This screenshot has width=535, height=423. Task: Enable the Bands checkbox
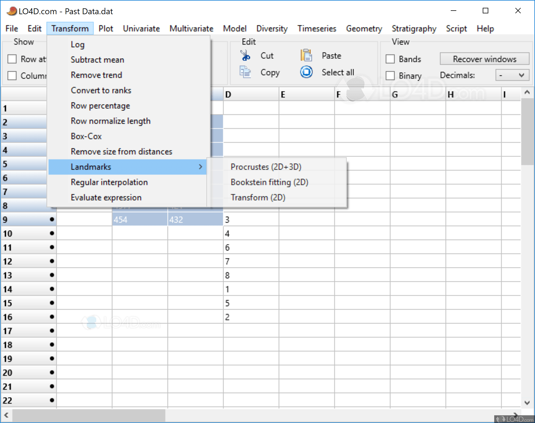coord(390,59)
